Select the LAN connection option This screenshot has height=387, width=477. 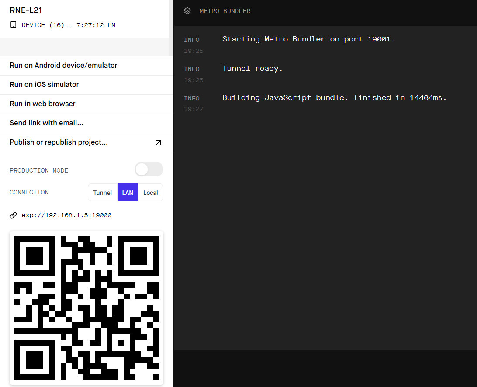128,193
